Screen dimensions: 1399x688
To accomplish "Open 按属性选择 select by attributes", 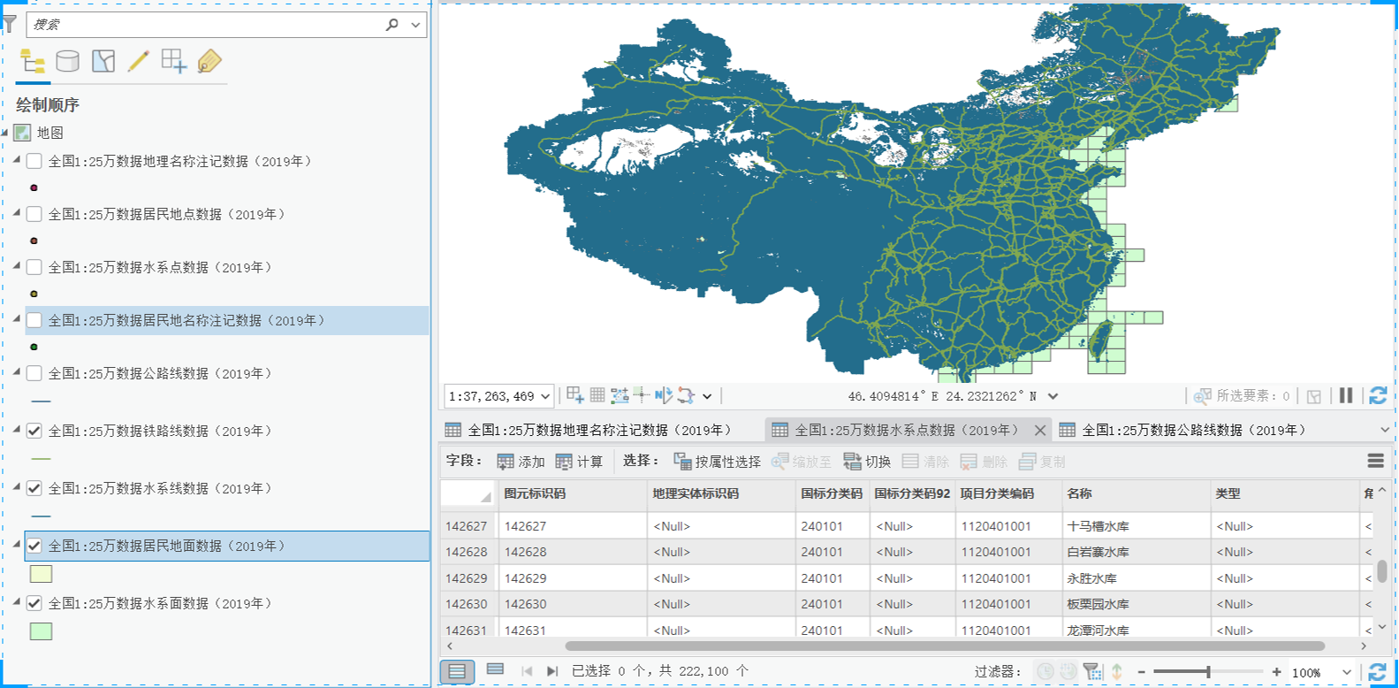I will [717, 462].
